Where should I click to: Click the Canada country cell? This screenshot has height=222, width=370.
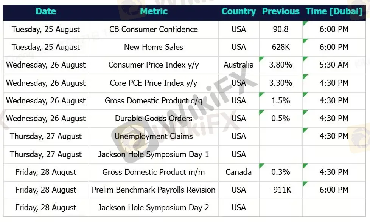pos(239,172)
